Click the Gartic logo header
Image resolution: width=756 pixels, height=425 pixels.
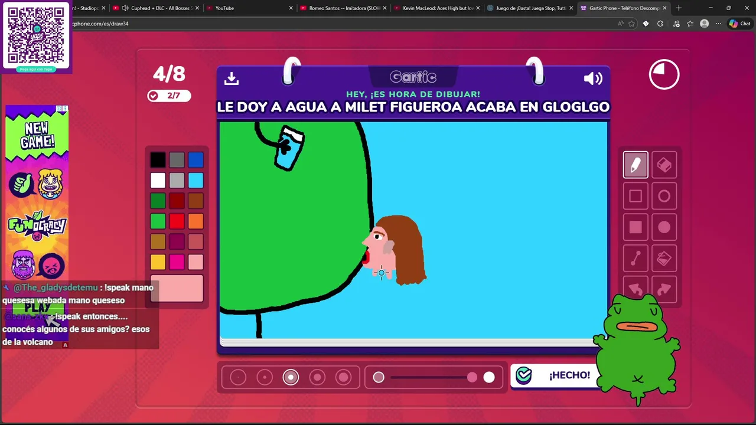point(413,77)
